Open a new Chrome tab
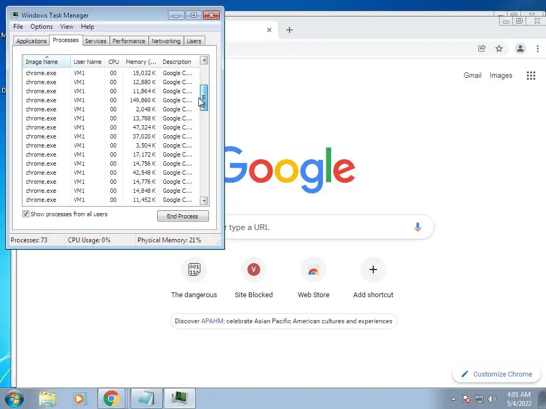This screenshot has height=409, width=546. 290,30
